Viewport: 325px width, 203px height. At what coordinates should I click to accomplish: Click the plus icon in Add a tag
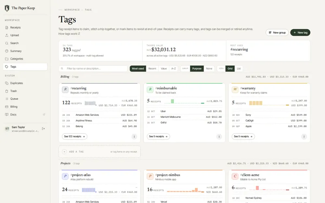[x=64, y=152]
